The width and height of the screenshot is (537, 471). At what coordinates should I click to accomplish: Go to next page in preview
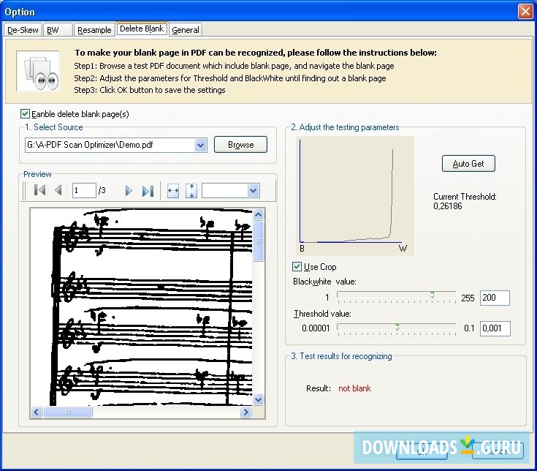(x=129, y=191)
